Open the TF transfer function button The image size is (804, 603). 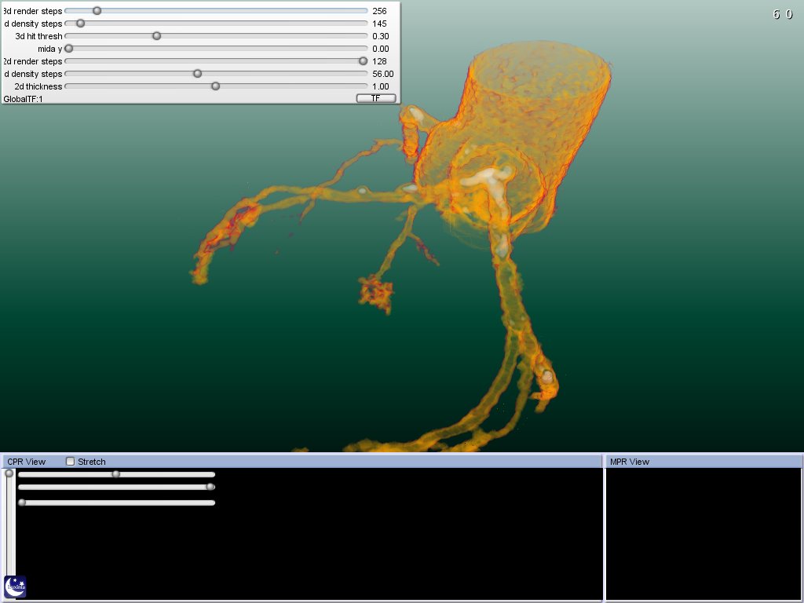point(376,99)
